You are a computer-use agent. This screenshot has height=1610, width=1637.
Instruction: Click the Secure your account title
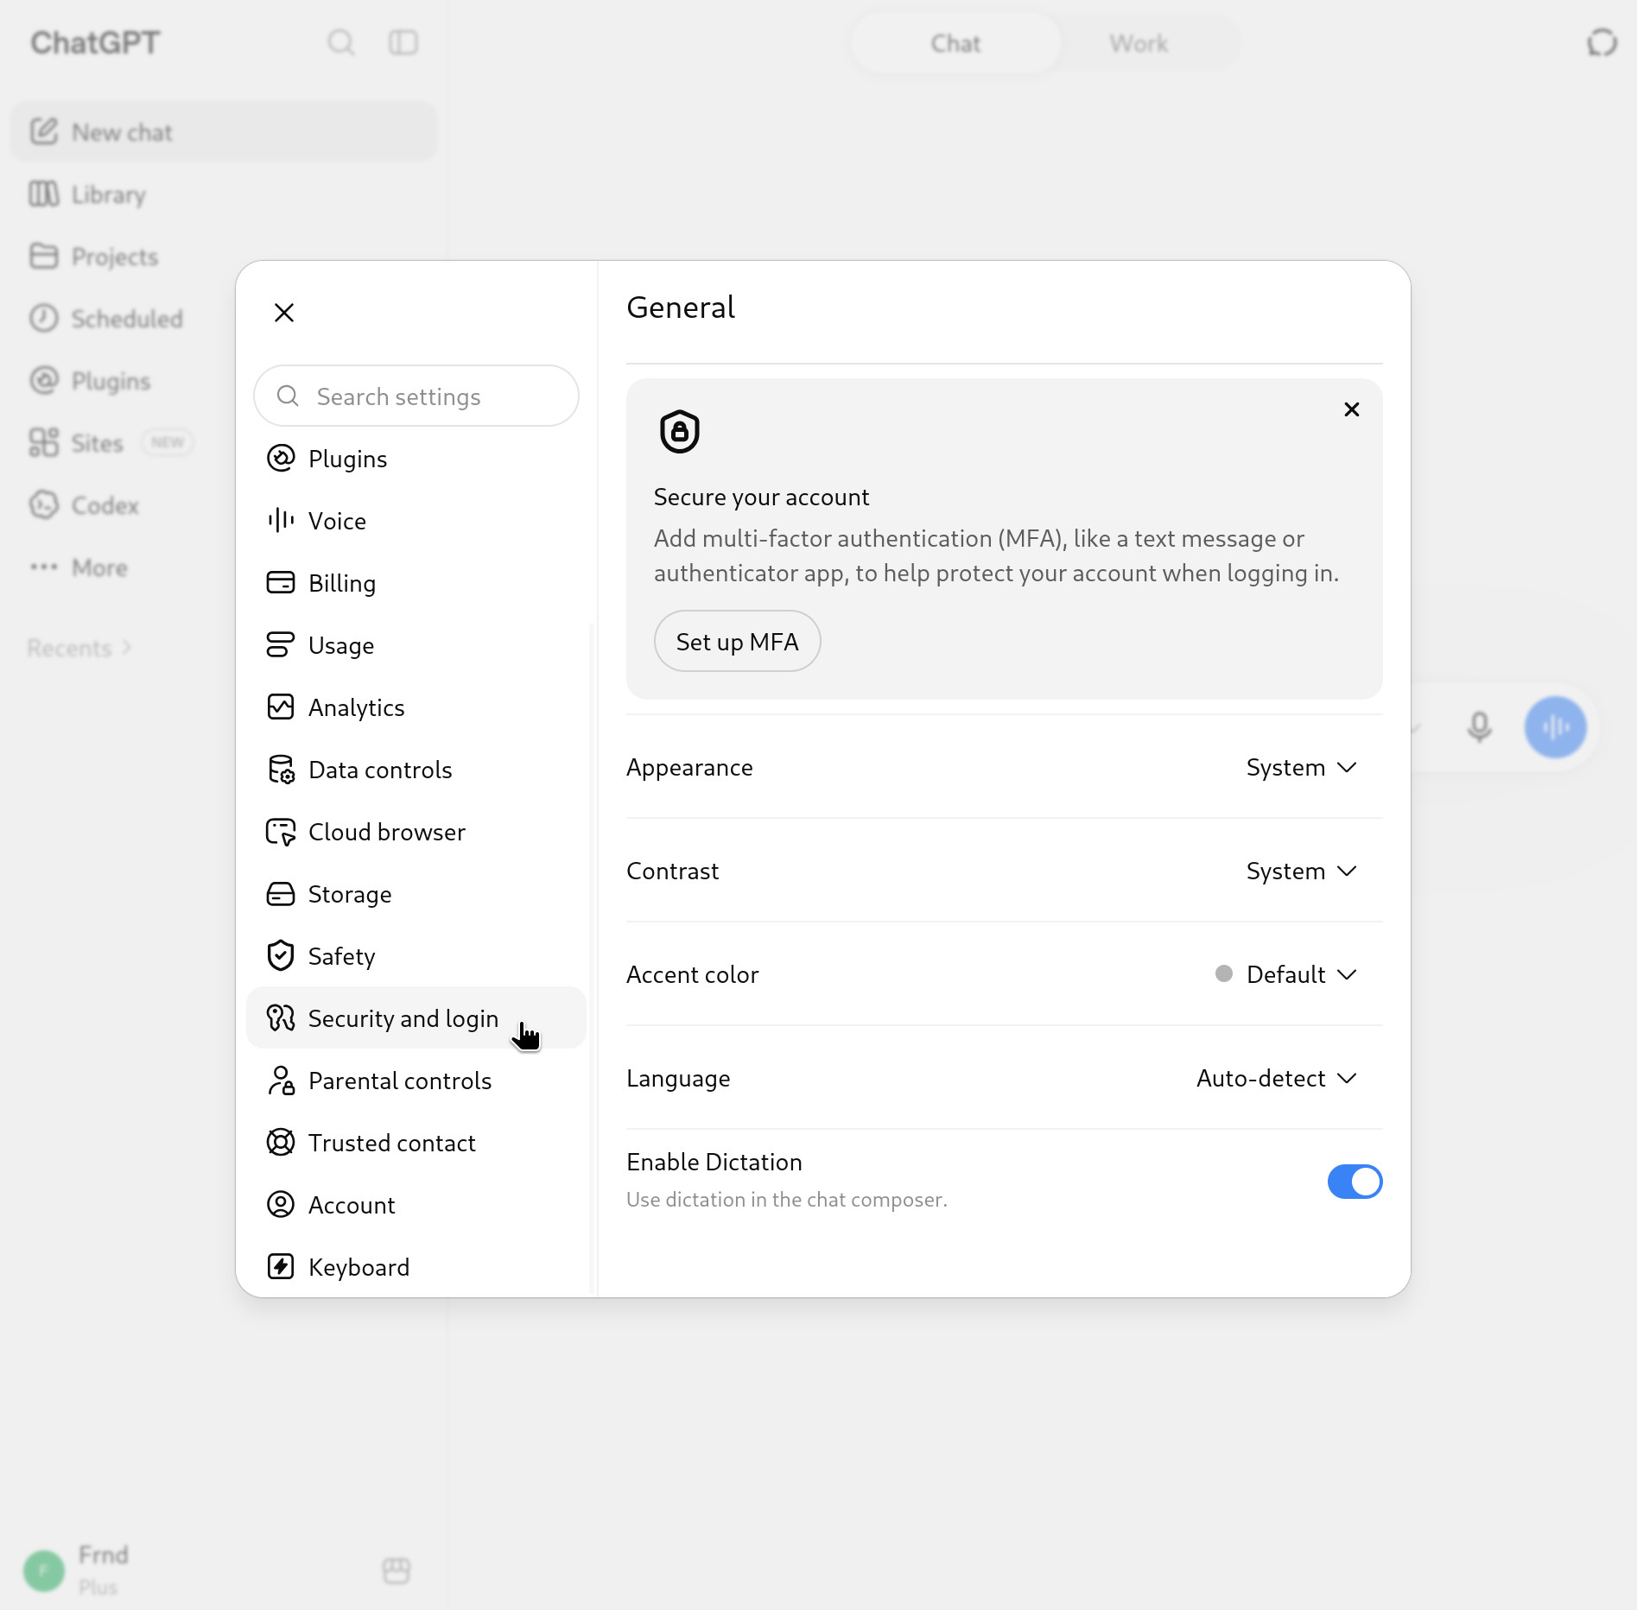pyautogui.click(x=761, y=498)
